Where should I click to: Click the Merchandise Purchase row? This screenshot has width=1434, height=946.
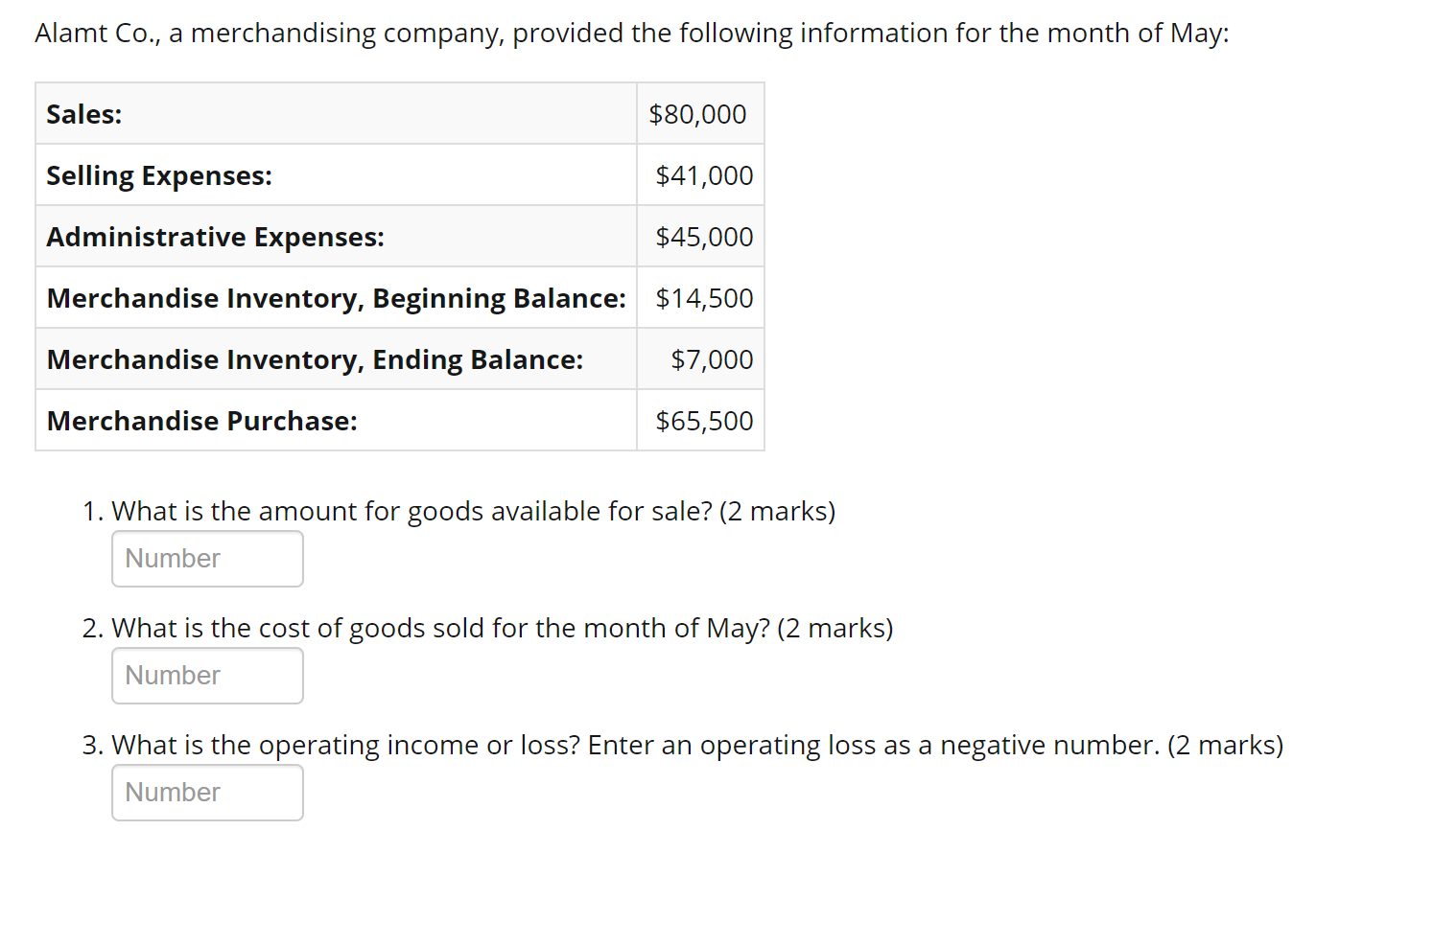pyautogui.click(x=336, y=420)
